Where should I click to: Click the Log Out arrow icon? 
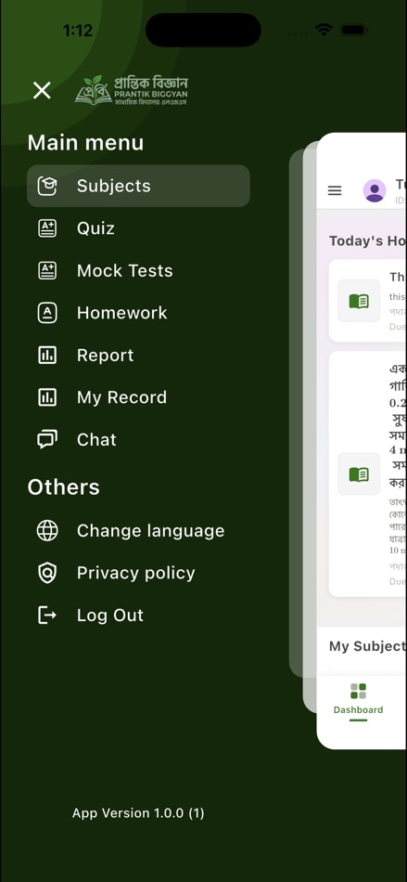(47, 615)
